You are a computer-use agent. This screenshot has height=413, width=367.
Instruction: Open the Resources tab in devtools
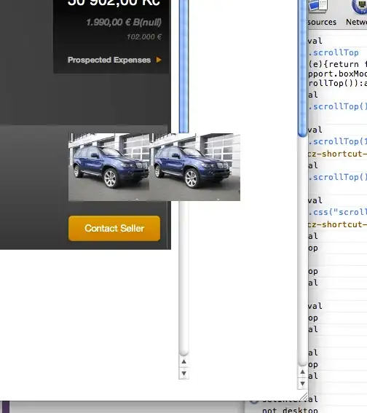[322, 22]
